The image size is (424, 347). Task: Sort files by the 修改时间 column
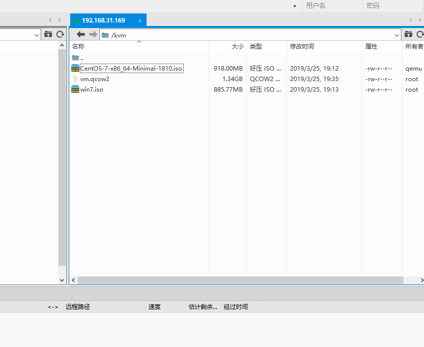click(x=324, y=47)
